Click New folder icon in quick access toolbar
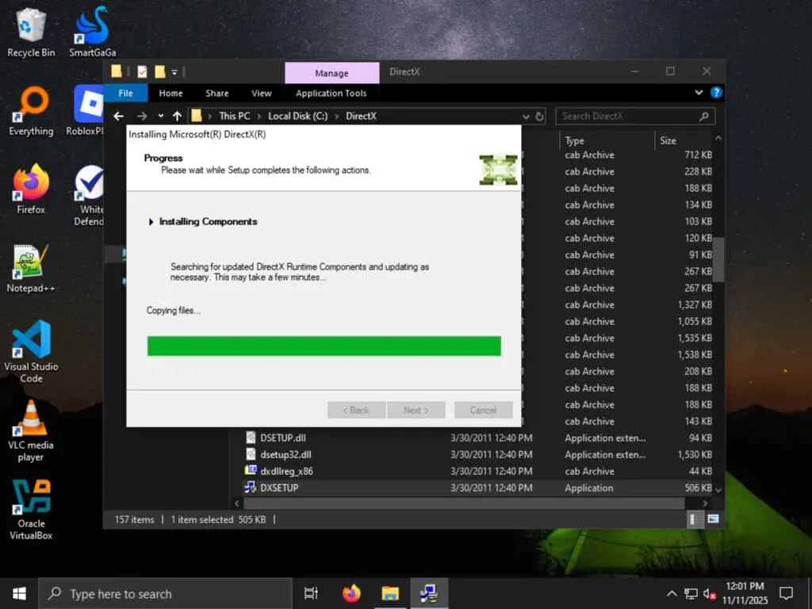 [x=160, y=72]
